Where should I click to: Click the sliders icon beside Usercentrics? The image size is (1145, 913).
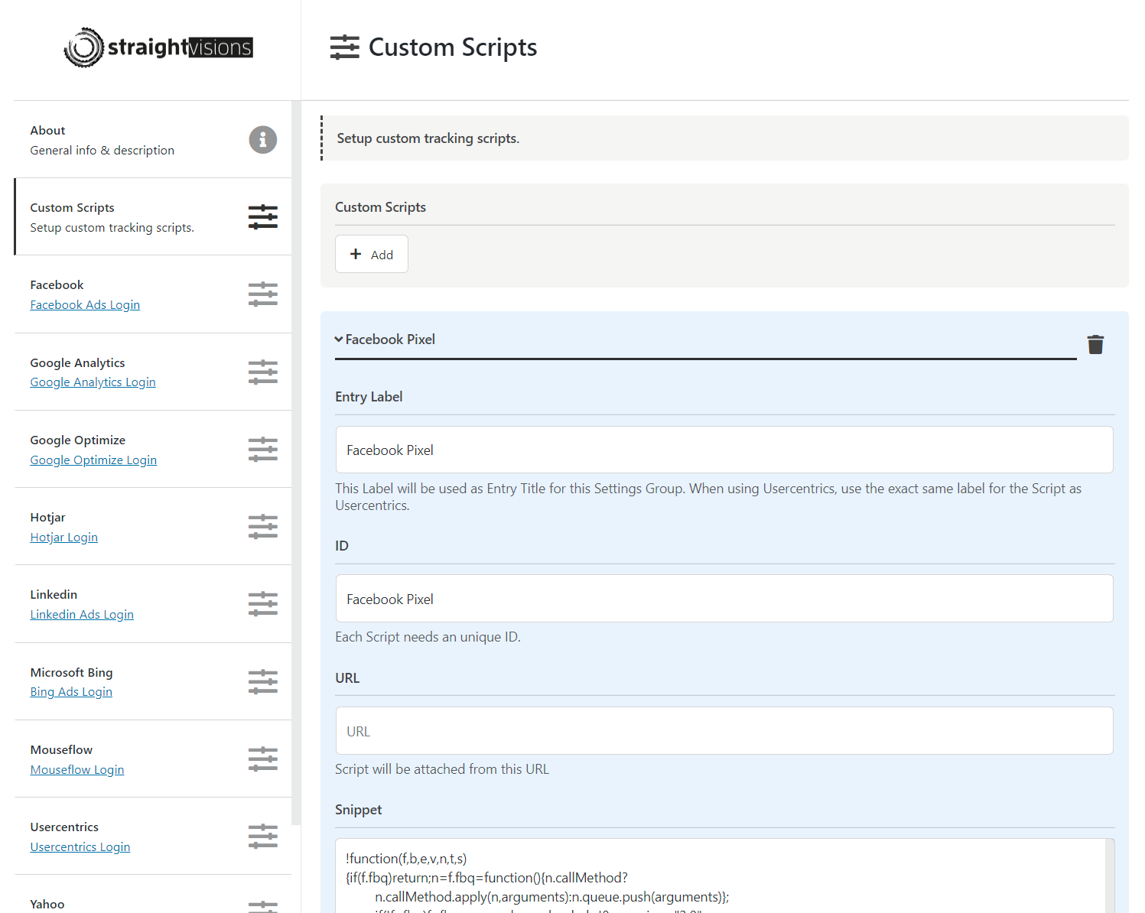262,837
